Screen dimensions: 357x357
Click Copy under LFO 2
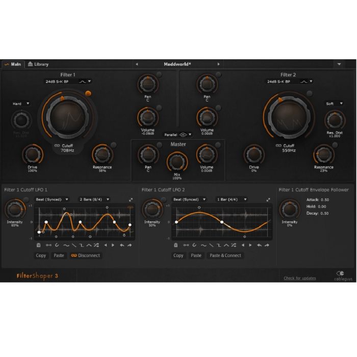(178, 256)
